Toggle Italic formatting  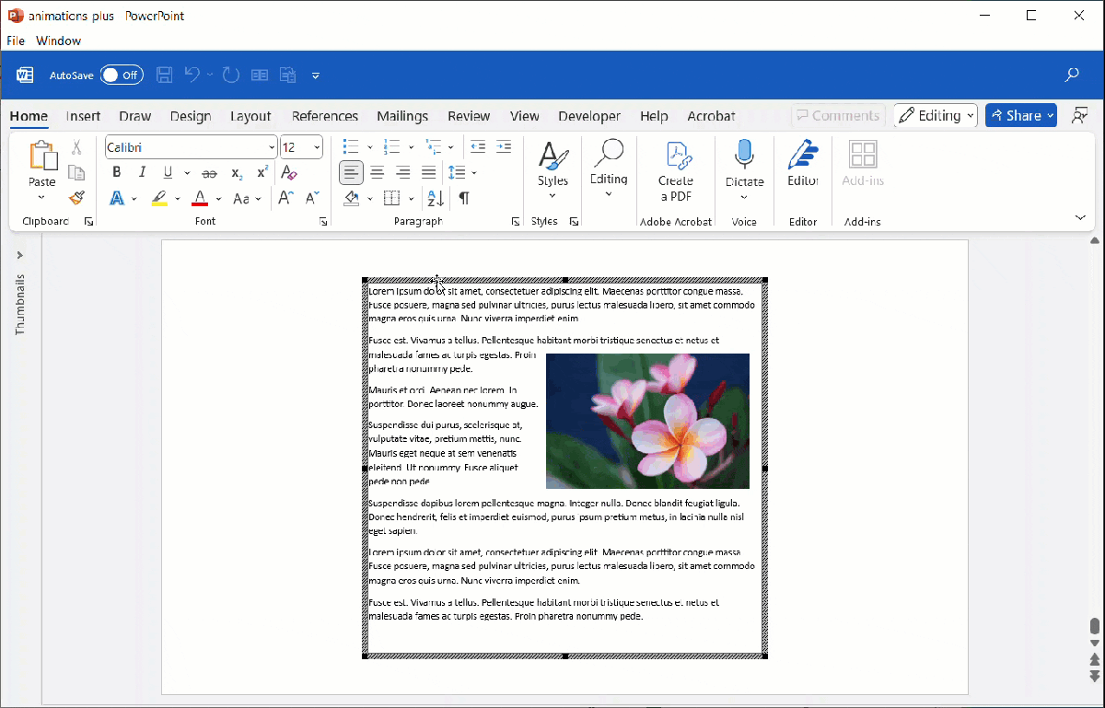pos(142,173)
